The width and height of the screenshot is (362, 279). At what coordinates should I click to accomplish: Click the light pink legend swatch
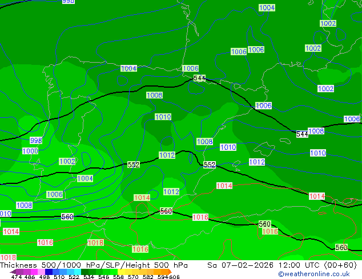pyautogui.click(x=41, y=272)
